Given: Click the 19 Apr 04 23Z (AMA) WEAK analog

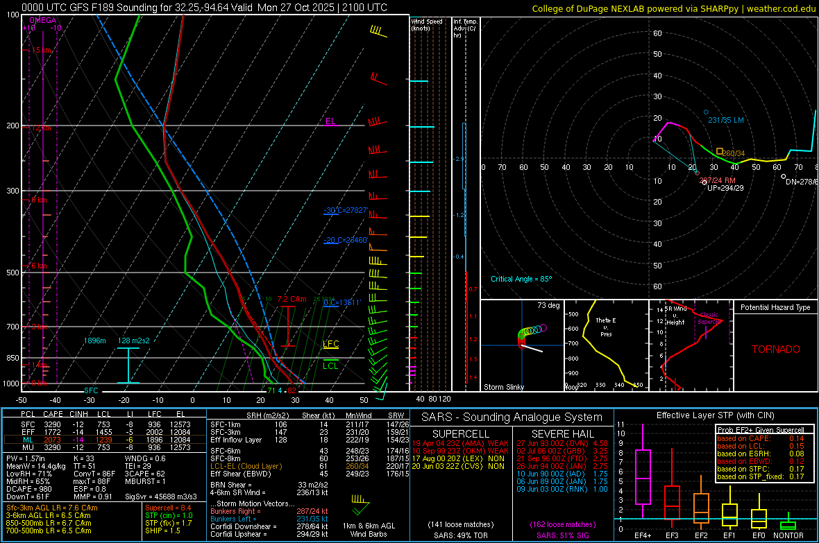Looking at the screenshot, I should (460, 443).
